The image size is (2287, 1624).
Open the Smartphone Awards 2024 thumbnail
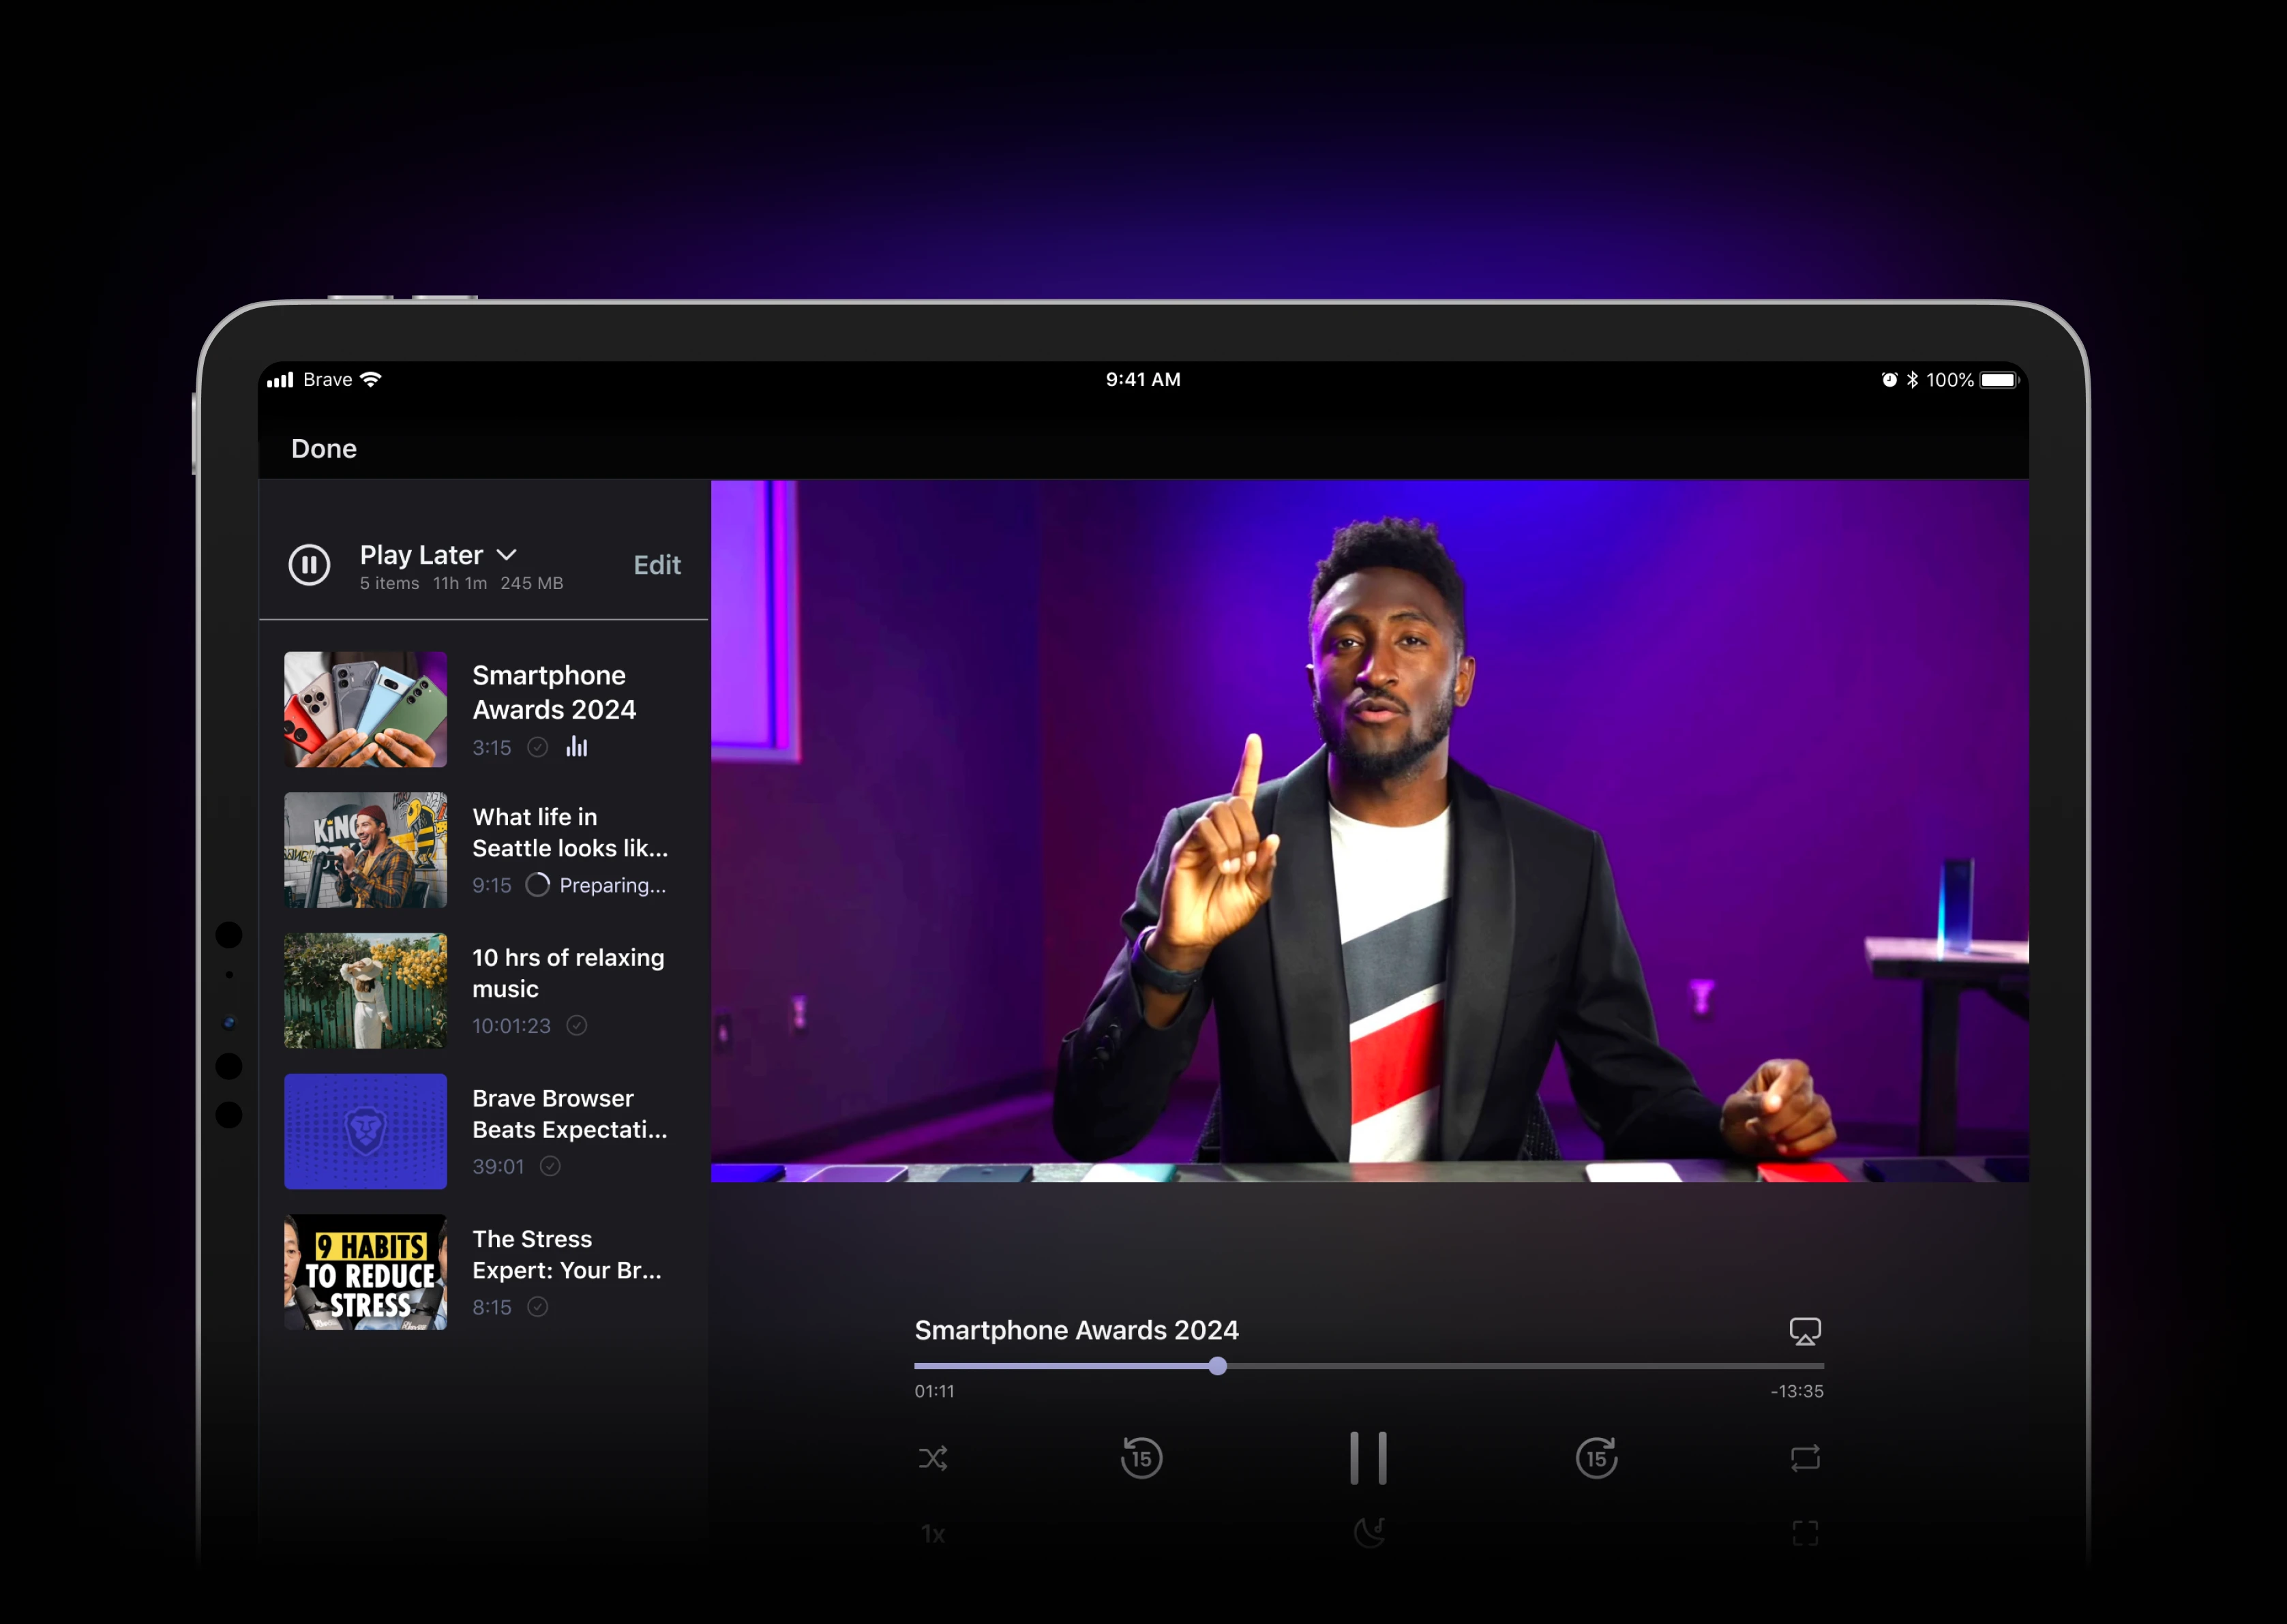365,710
